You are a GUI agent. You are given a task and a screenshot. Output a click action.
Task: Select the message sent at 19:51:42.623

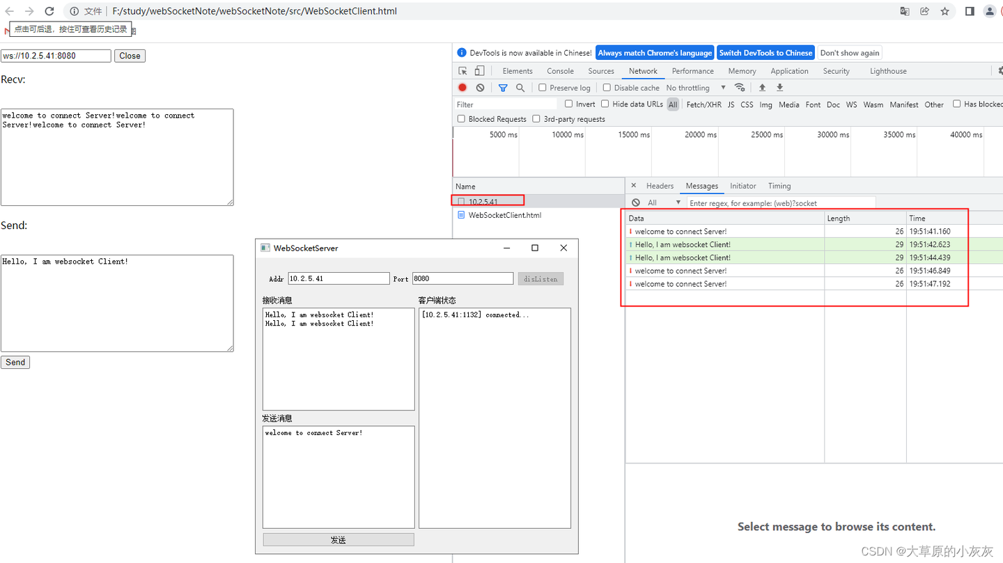(814, 244)
